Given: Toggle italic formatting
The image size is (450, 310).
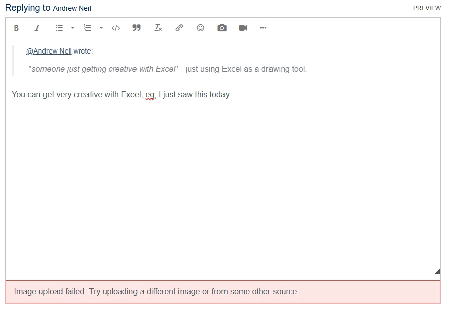Looking at the screenshot, I should (37, 28).
